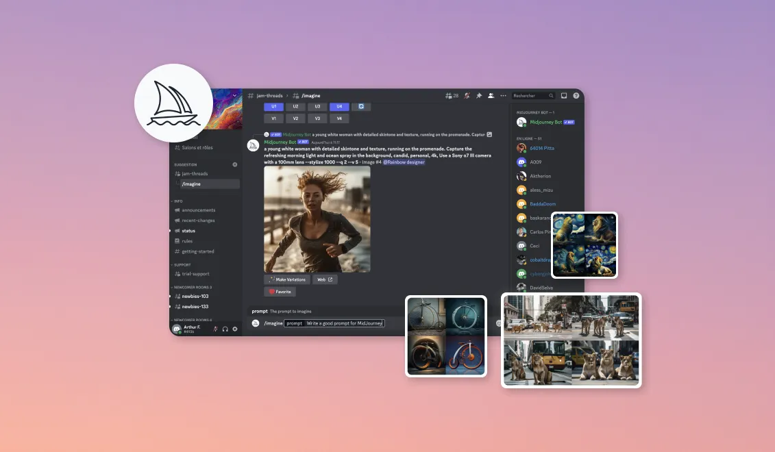775x452 pixels.
Task: Click the U1 upscale button
Action: 274,106
